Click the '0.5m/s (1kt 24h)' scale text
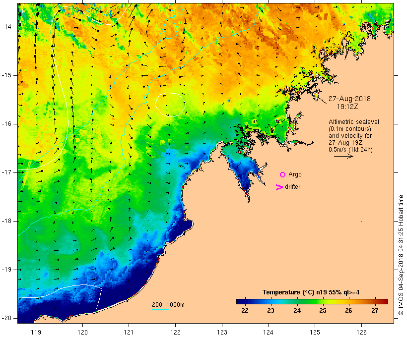Viewport: 407px width, 337px height. 350,150
